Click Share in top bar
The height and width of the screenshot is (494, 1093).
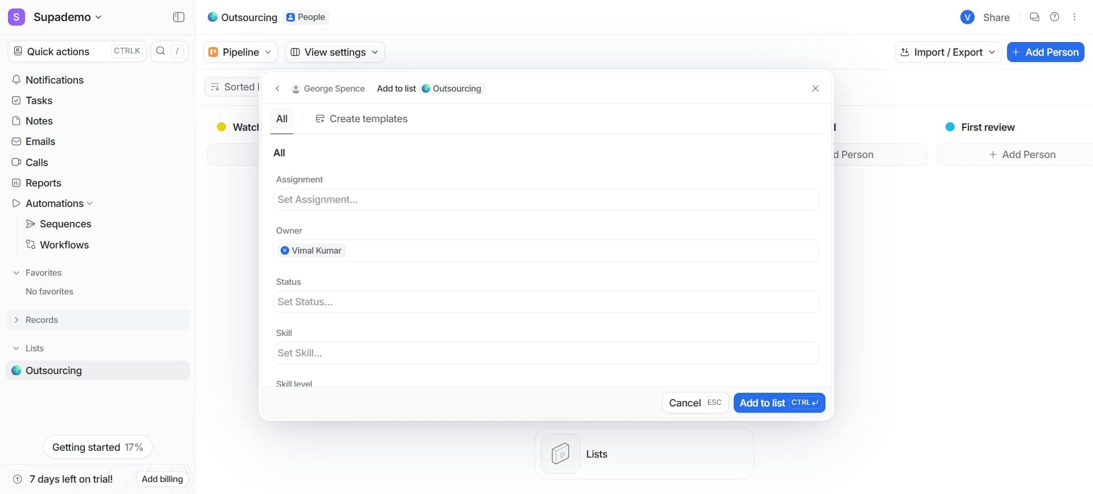click(x=996, y=17)
